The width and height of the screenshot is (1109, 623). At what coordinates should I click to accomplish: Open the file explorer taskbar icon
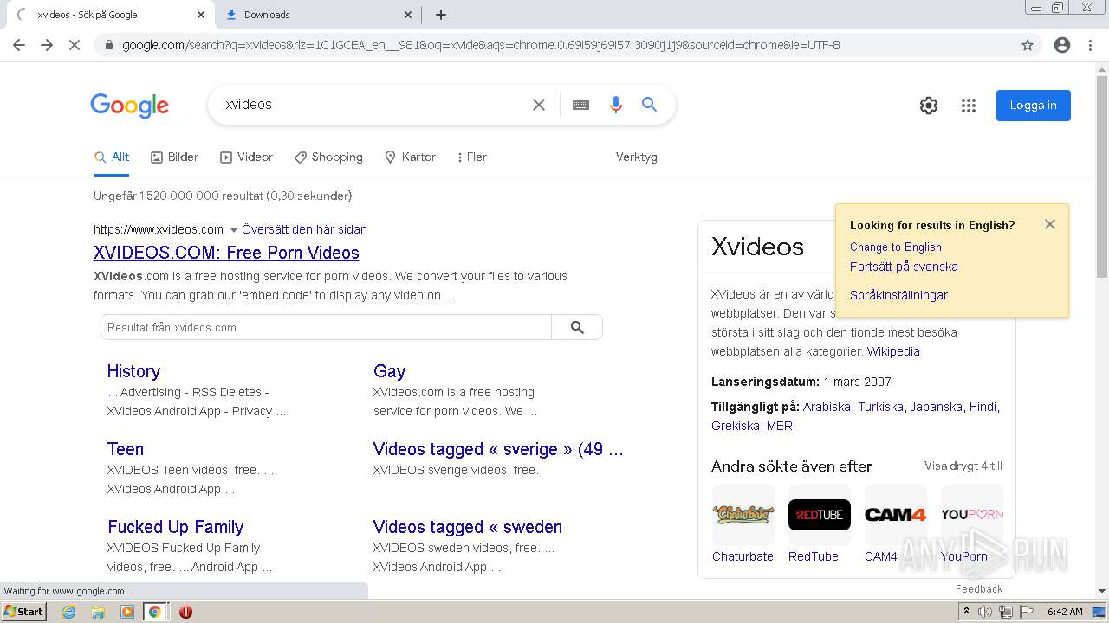click(x=98, y=612)
